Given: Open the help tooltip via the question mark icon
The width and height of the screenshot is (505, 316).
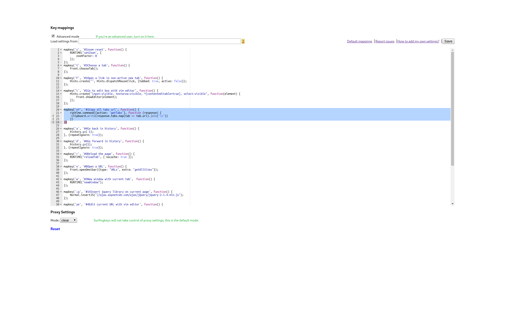Looking at the screenshot, I should (243, 41).
